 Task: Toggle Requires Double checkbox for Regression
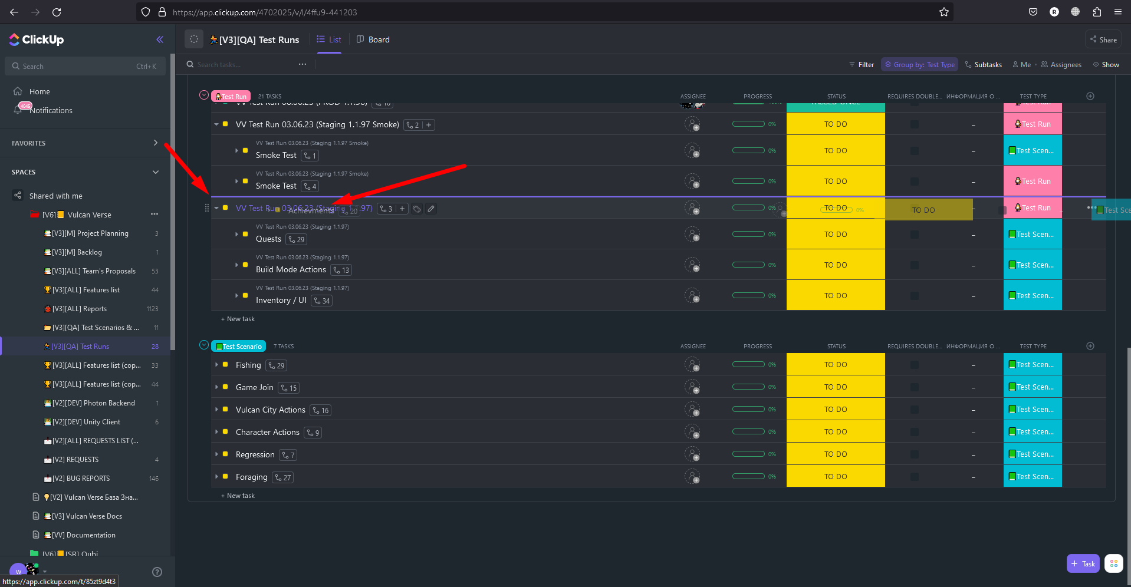click(x=914, y=454)
